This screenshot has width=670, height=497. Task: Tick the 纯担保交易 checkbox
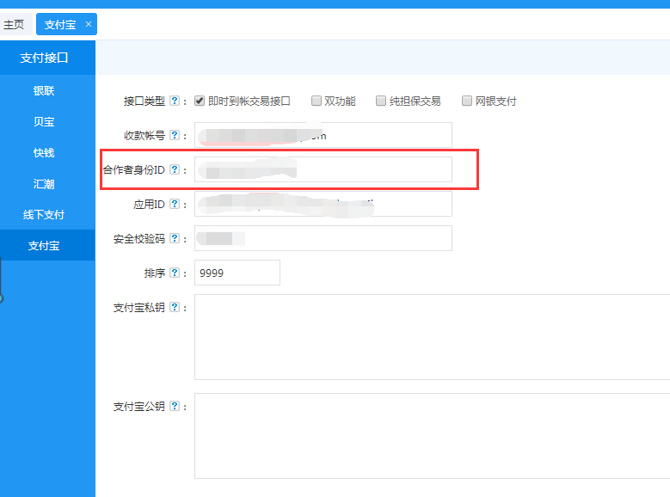(381, 101)
